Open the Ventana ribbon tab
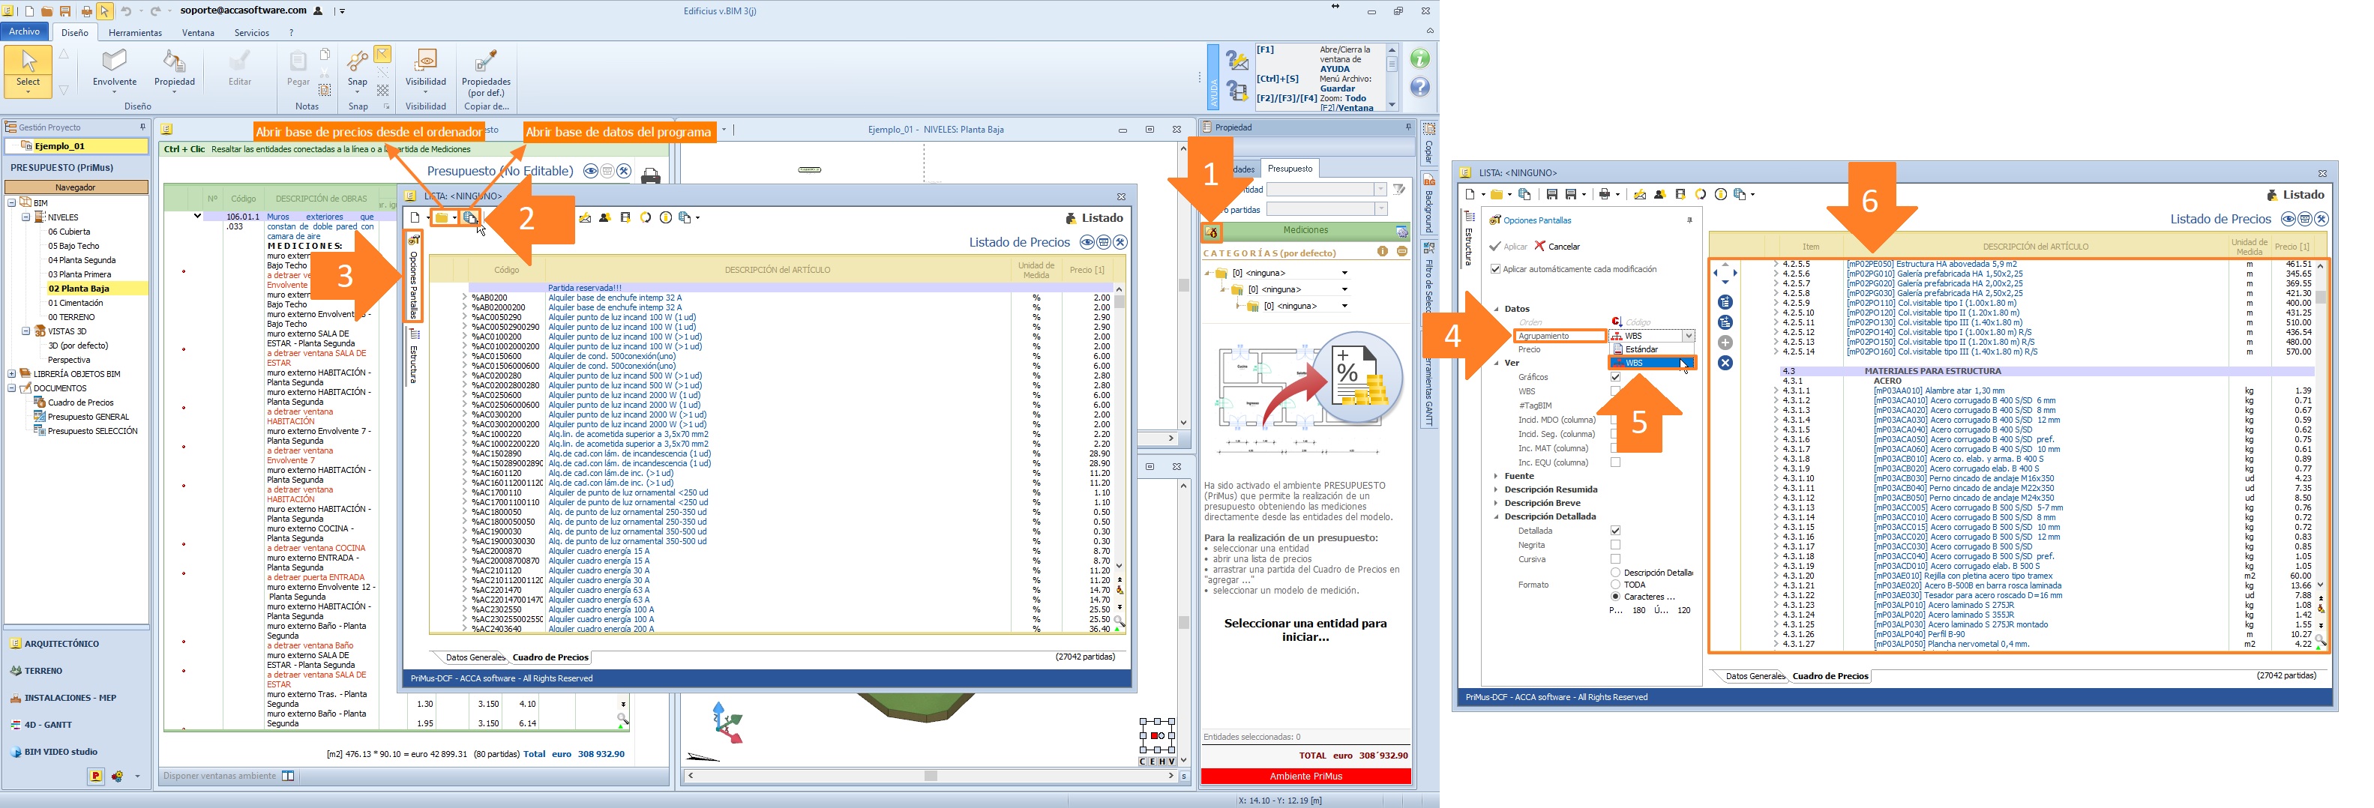The height and width of the screenshot is (808, 2374). tap(198, 32)
